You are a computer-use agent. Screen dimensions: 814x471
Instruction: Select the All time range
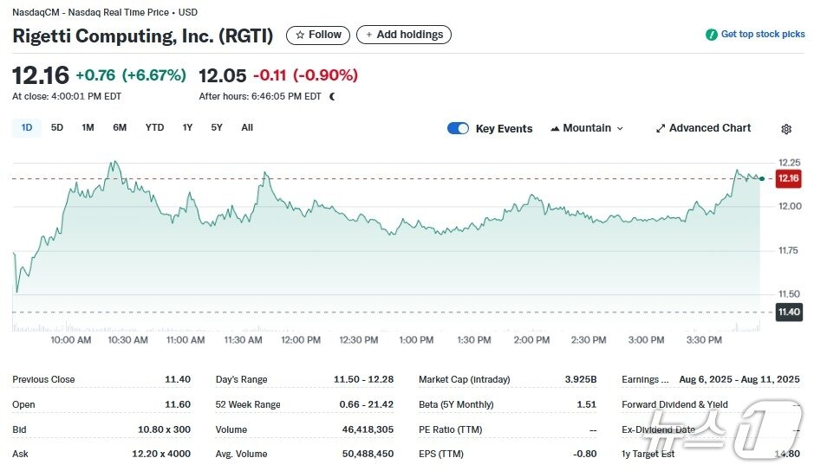[247, 127]
